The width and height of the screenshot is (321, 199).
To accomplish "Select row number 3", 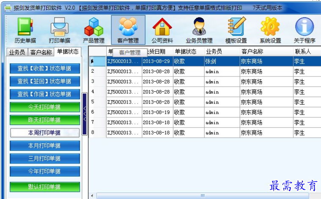I will tap(205, 82).
